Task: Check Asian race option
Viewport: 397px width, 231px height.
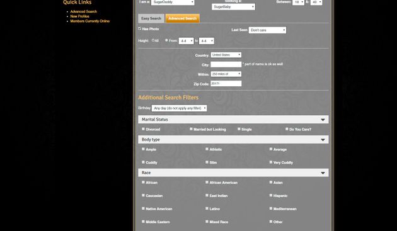Action: point(271,182)
